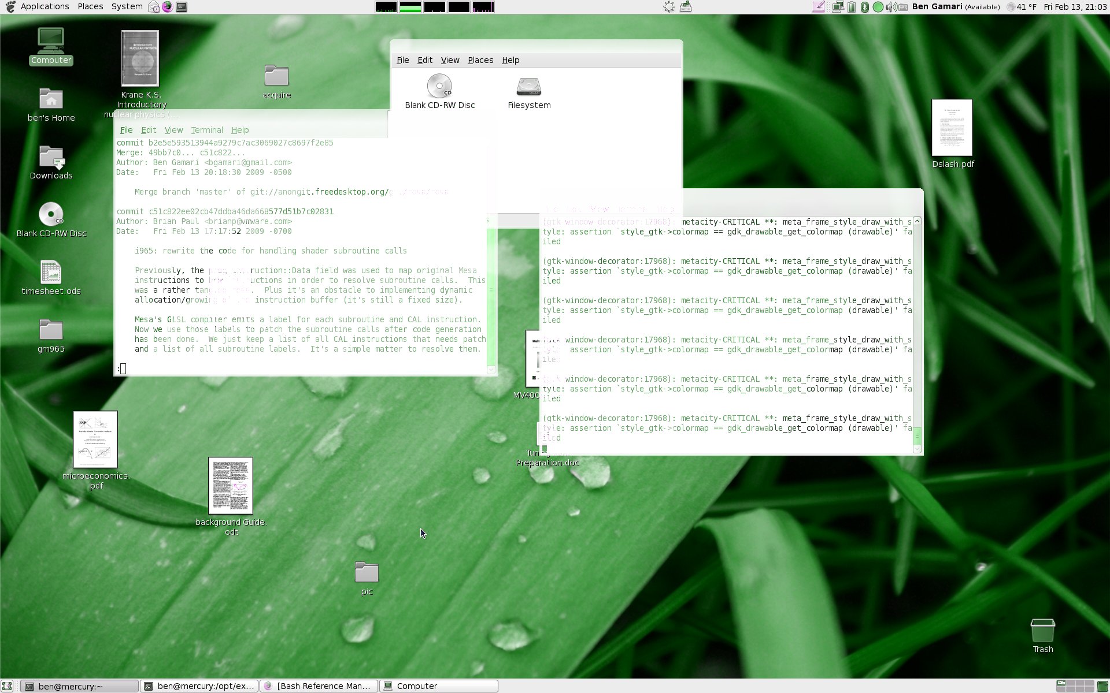Open the System menu in top panel
The height and width of the screenshot is (693, 1110).
pos(127,6)
